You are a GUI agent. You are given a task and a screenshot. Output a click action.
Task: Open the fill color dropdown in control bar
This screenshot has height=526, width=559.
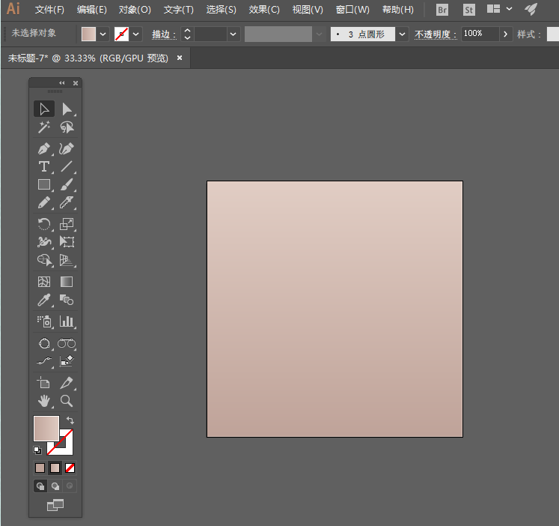click(103, 34)
